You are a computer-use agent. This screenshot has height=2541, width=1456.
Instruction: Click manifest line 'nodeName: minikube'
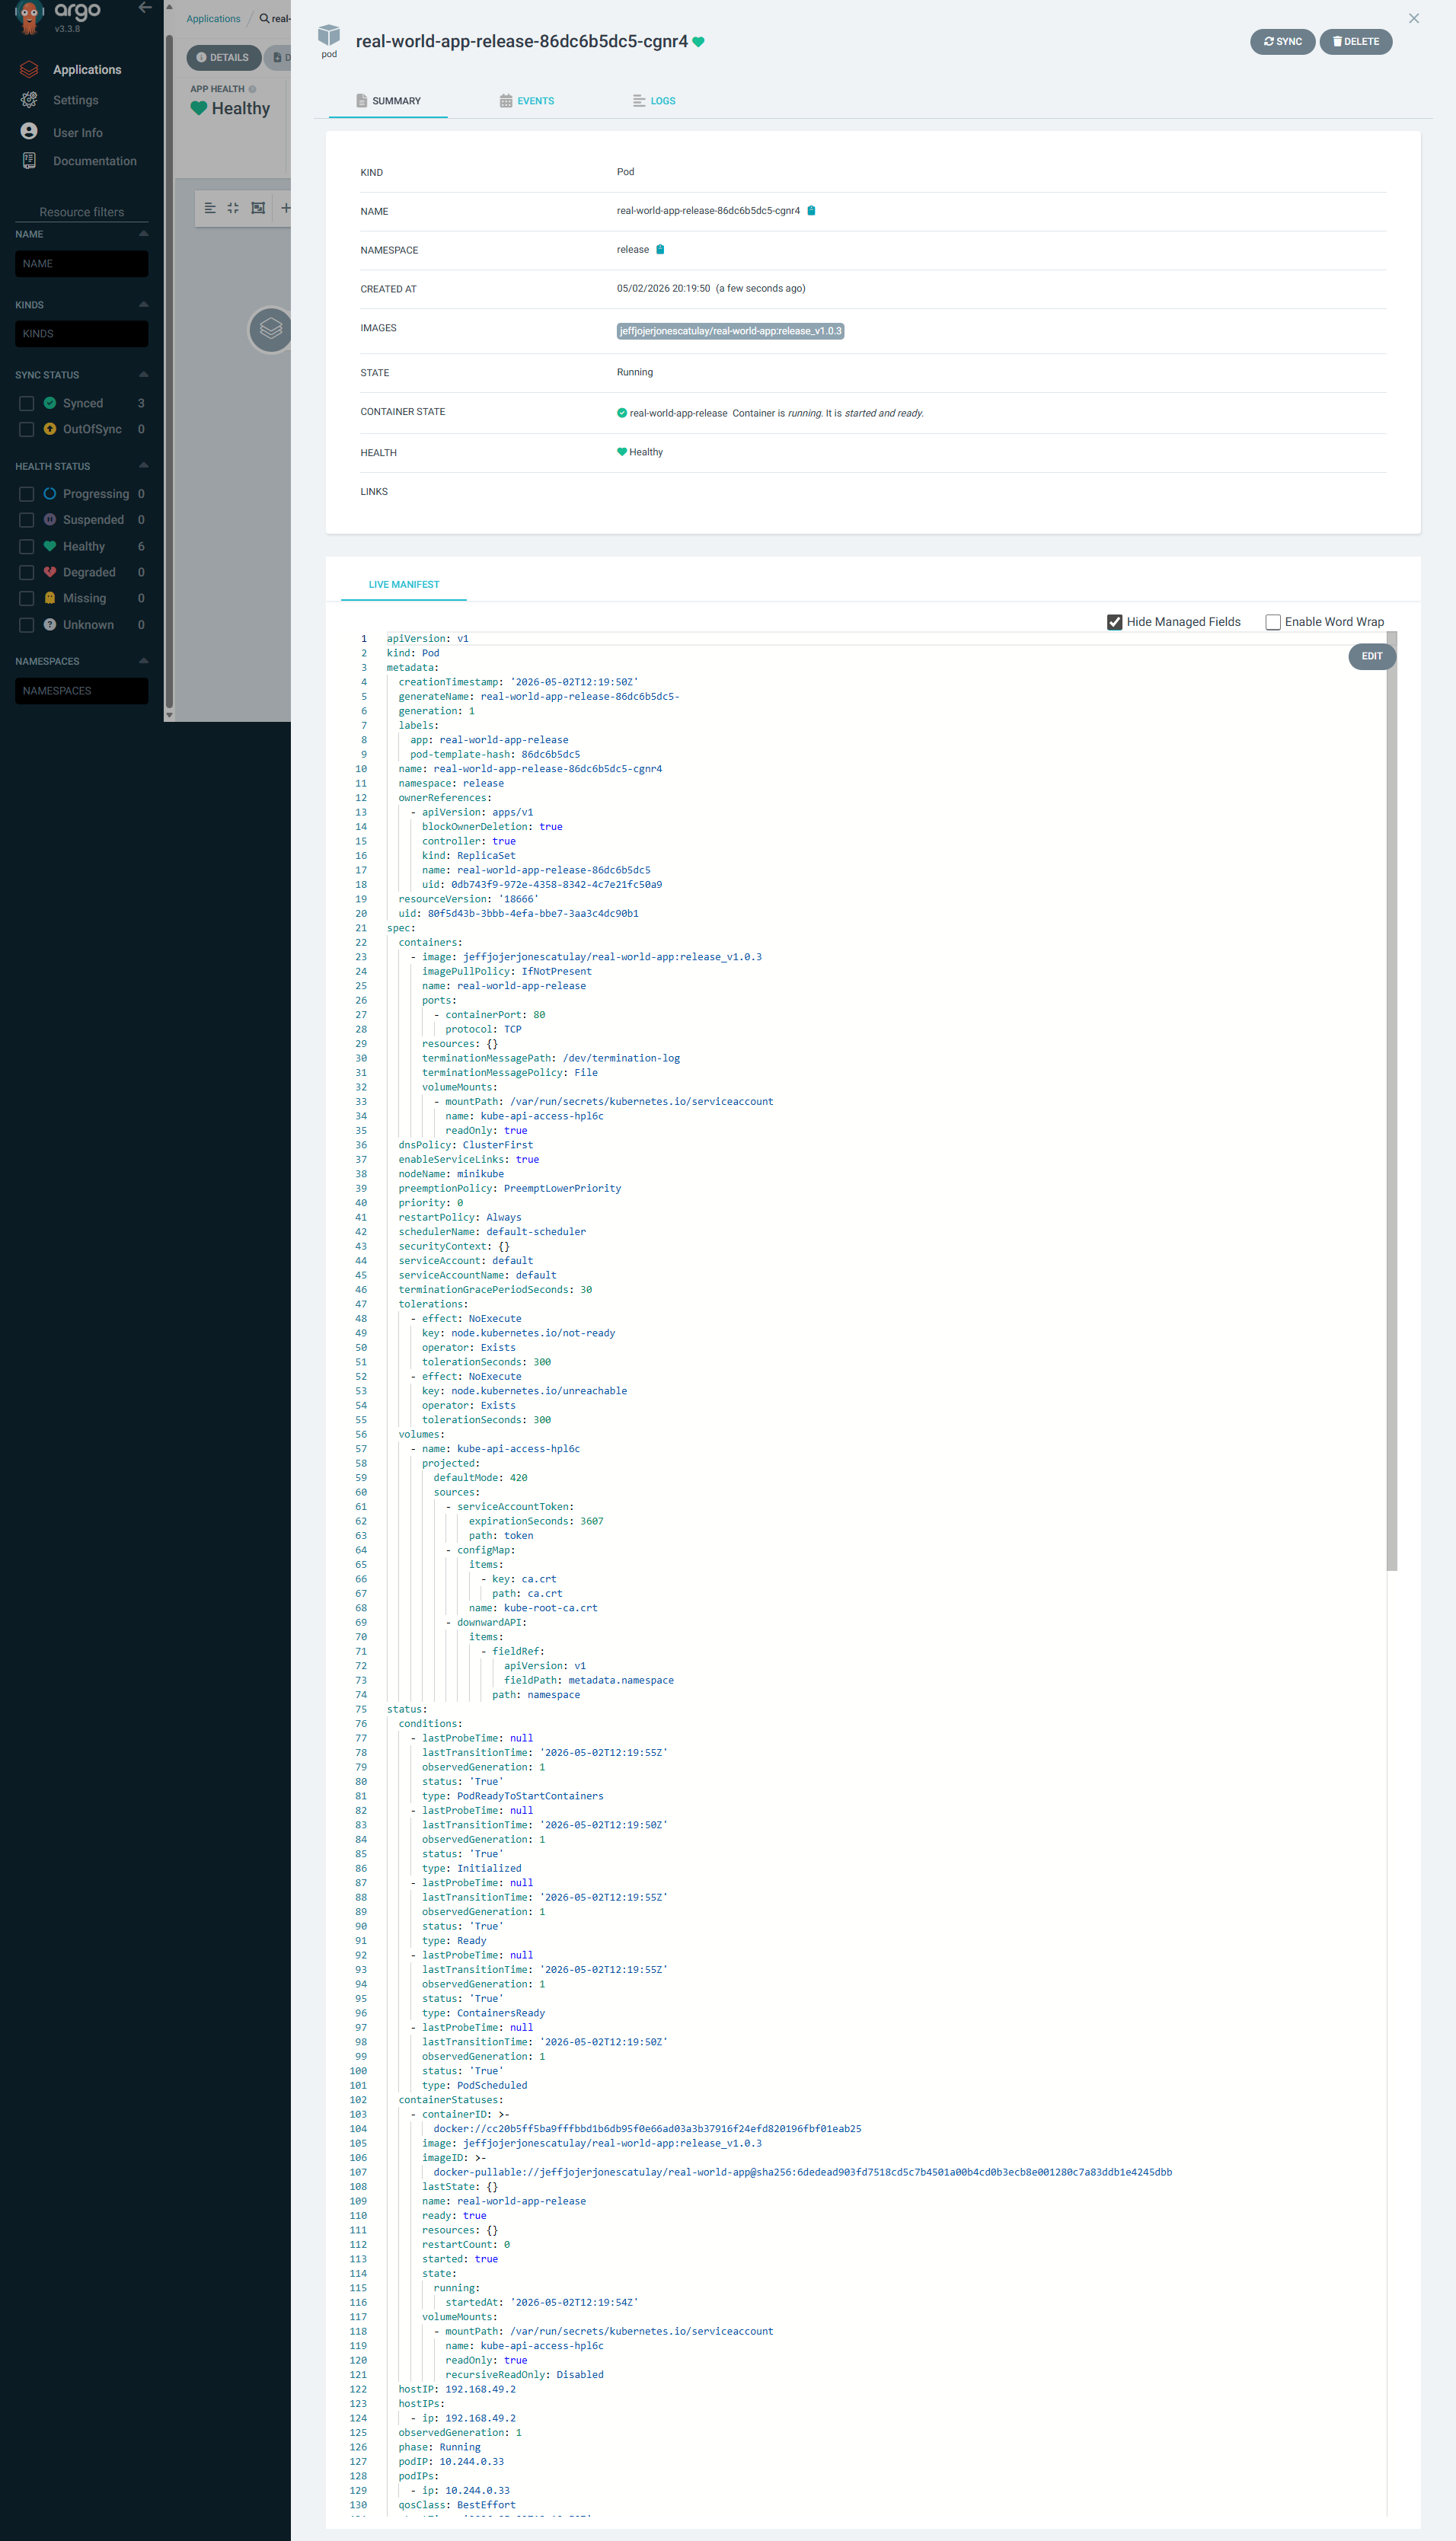pyautogui.click(x=451, y=1173)
